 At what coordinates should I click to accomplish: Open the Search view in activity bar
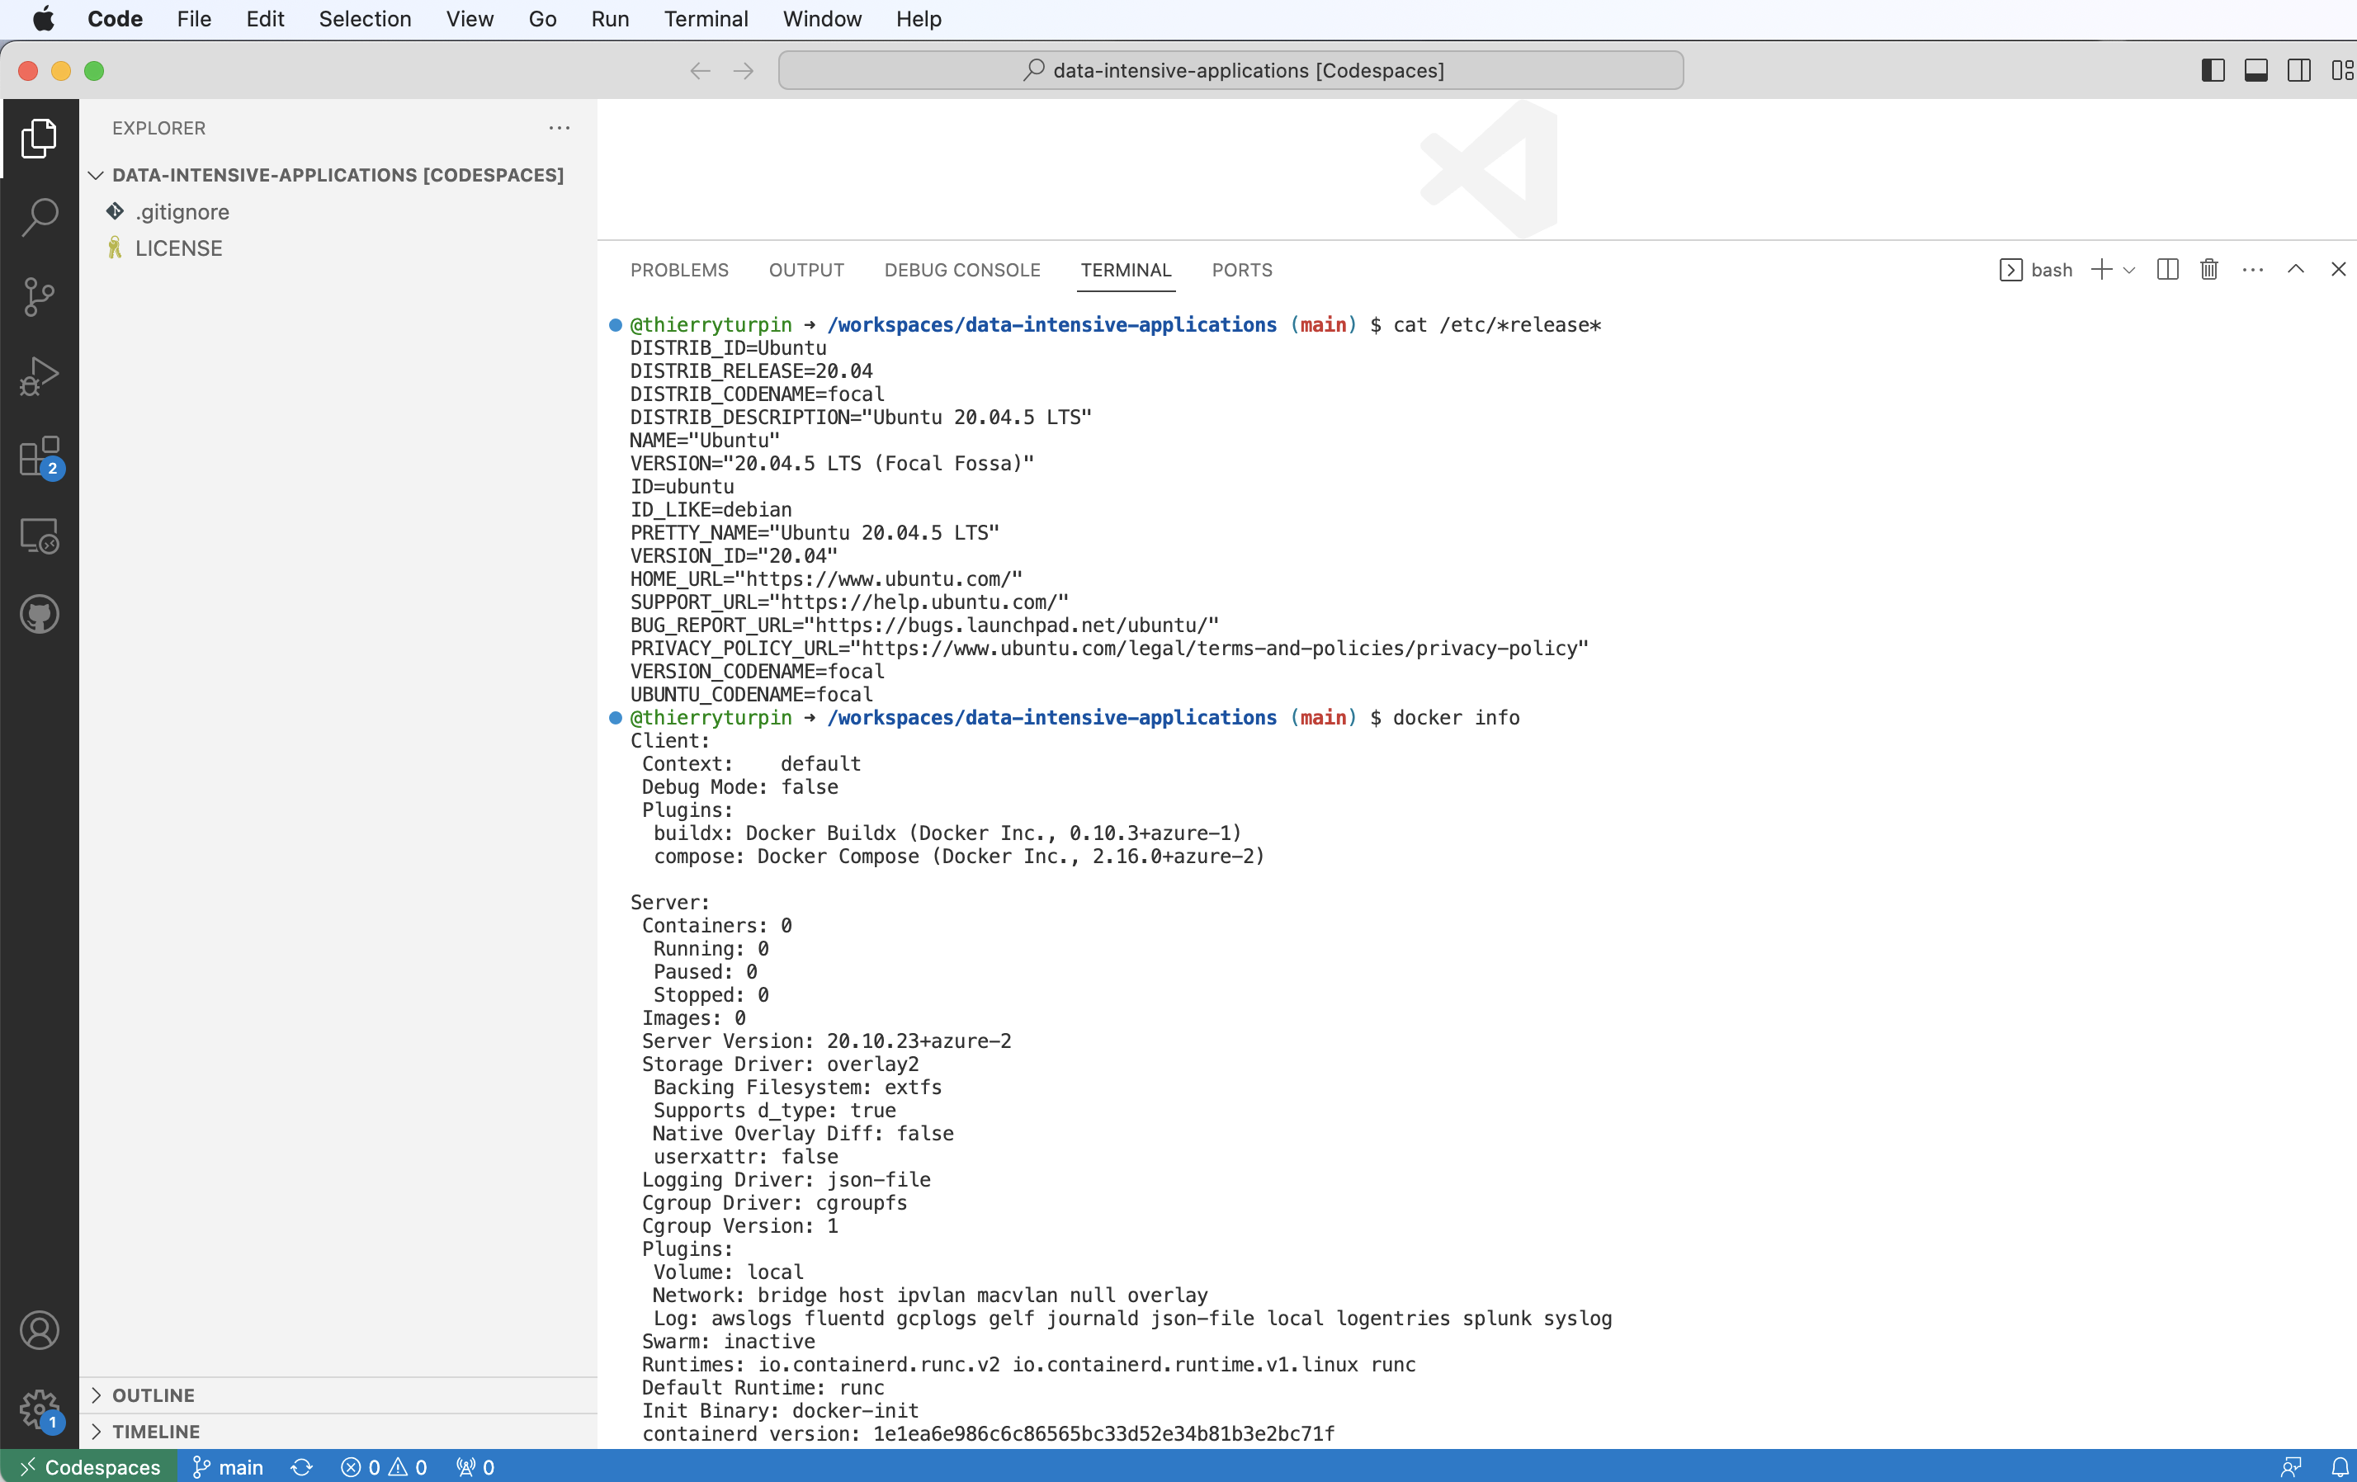39,217
